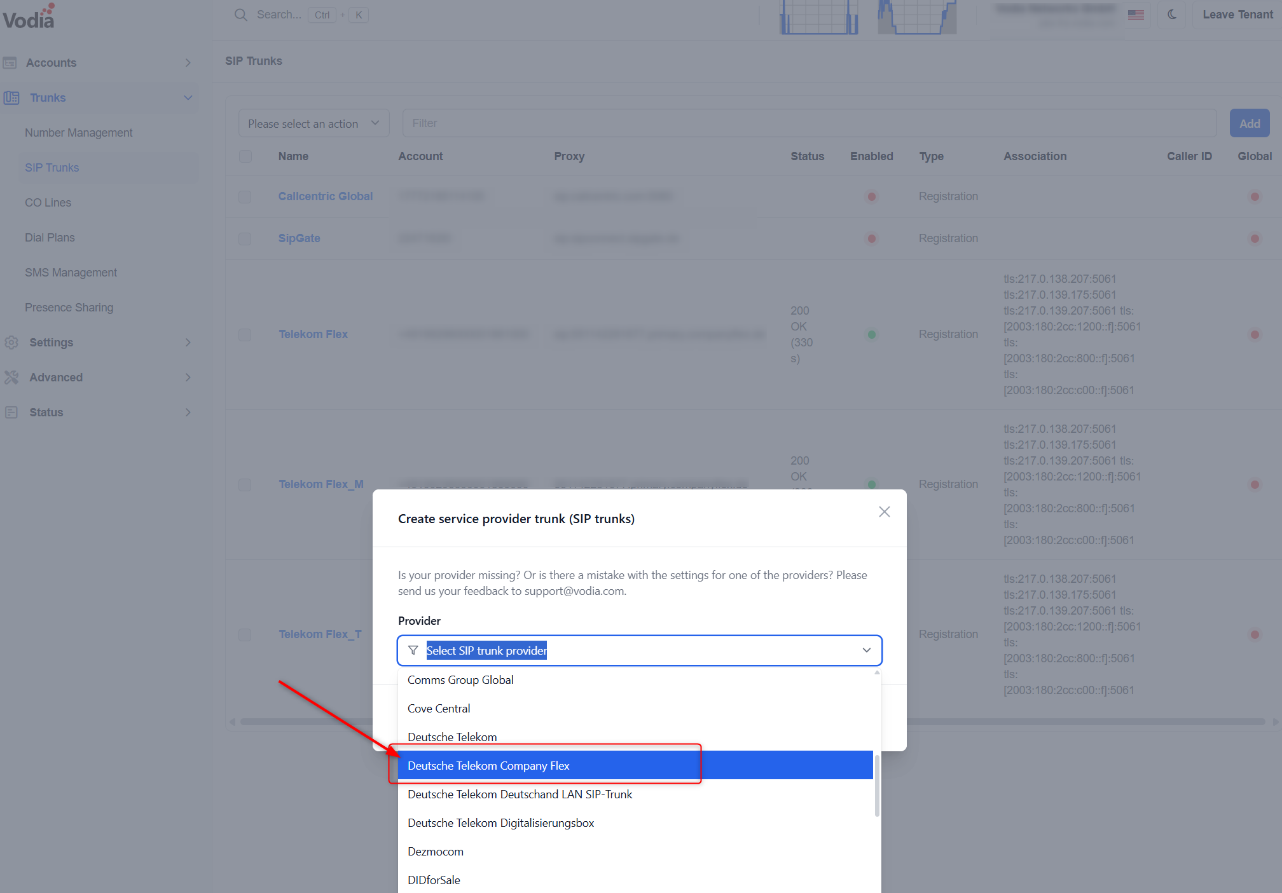Screen dimensions: 1282x893
Task: Click the provider list scrollbar thumb
Action: click(x=877, y=785)
